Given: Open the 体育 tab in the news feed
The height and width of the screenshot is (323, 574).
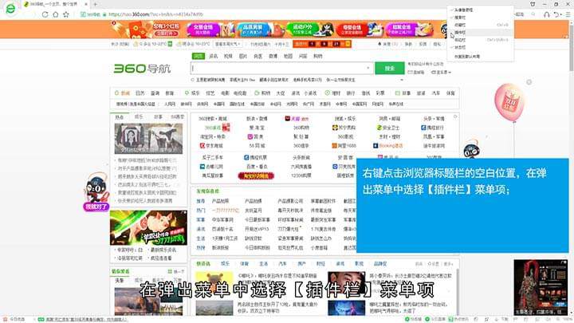Looking at the screenshot, I should (x=244, y=264).
